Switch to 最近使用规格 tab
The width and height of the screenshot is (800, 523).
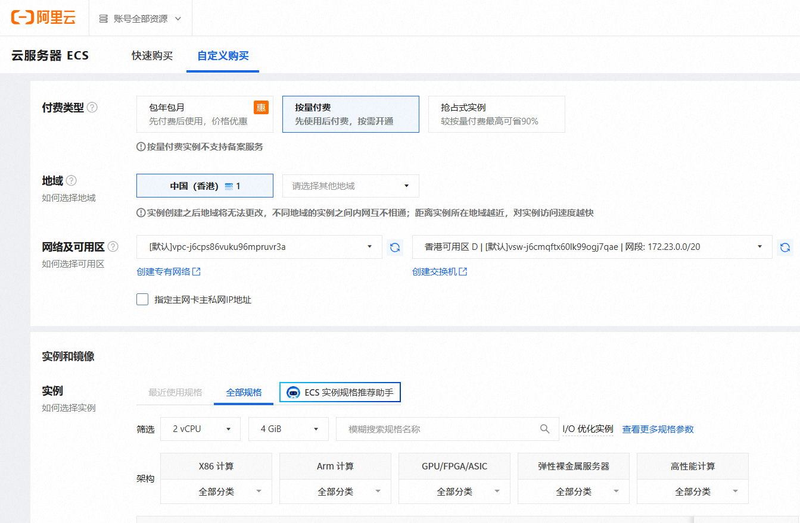(x=175, y=393)
